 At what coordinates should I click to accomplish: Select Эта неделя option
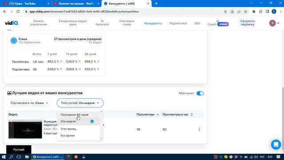coord(79,121)
